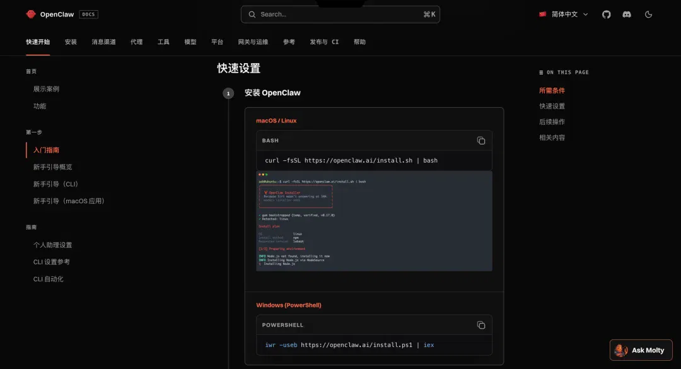Click the iwr install.ps1 command text
The image size is (681, 369).
pos(349,345)
